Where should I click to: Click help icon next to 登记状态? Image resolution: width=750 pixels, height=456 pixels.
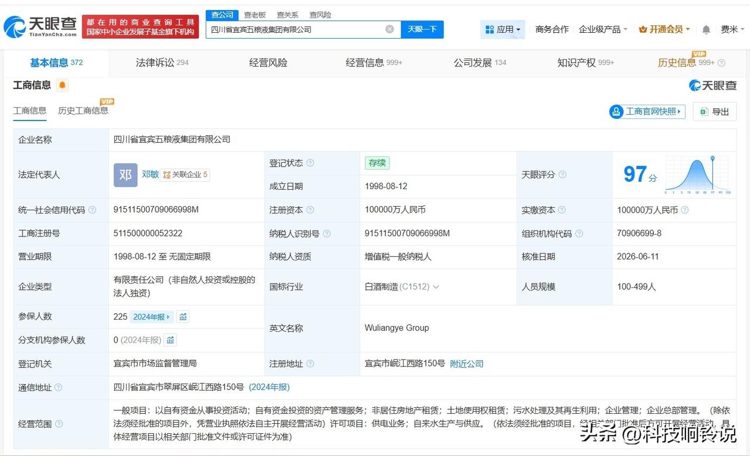[310, 163]
